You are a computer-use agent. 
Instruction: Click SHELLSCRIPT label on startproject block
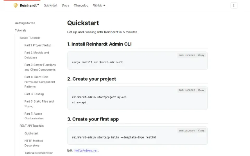[x=187, y=90]
